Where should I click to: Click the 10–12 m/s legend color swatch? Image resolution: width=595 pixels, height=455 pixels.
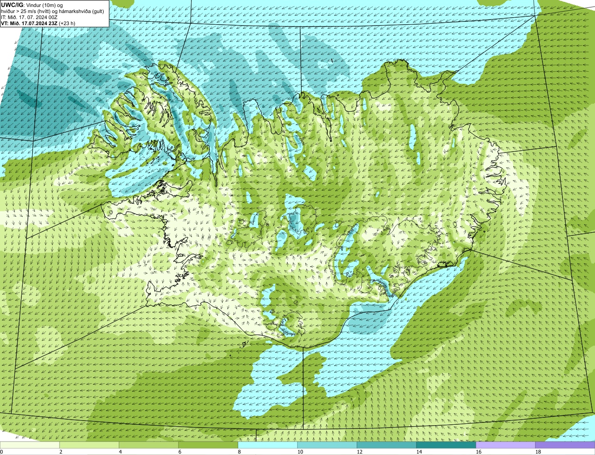[x=327, y=445]
